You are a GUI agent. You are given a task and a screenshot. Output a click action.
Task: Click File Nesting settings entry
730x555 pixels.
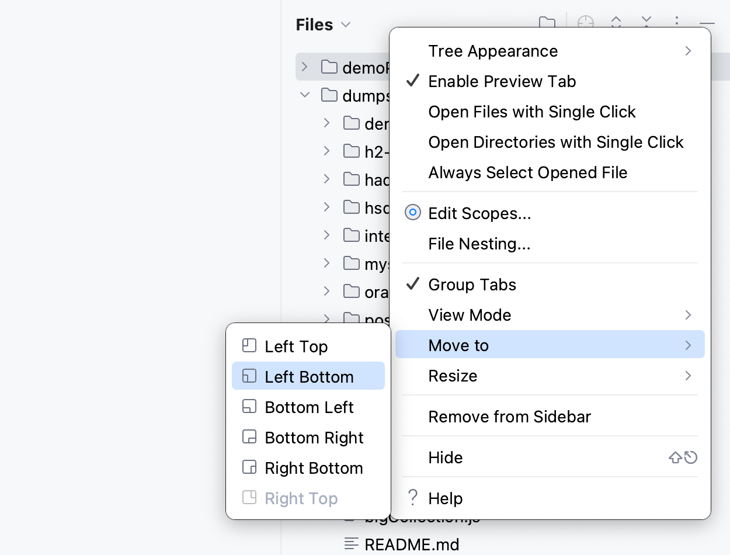click(480, 244)
